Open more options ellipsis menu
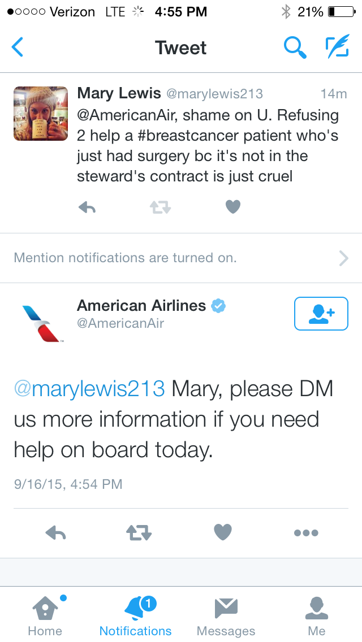362x642 pixels. (x=306, y=532)
